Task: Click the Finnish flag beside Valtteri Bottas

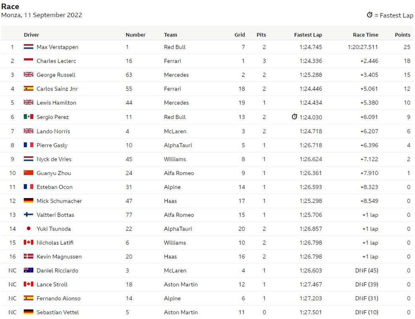Action: point(28,215)
